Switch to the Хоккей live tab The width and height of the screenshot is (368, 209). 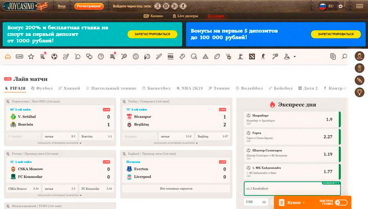(x=69, y=88)
